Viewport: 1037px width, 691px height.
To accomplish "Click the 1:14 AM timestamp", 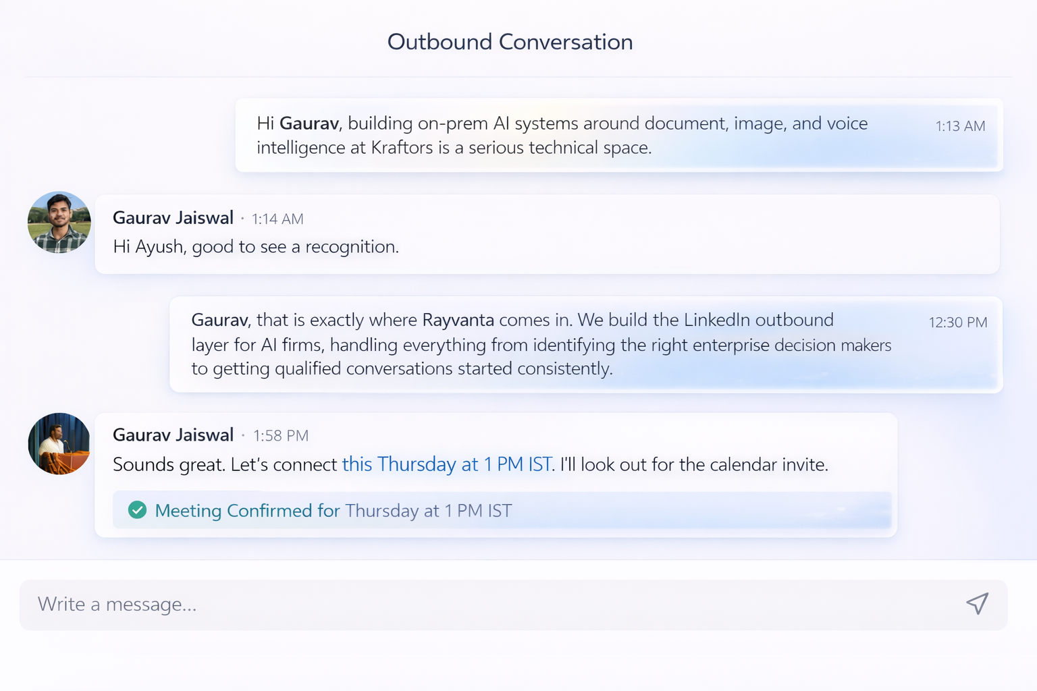I will (x=277, y=219).
